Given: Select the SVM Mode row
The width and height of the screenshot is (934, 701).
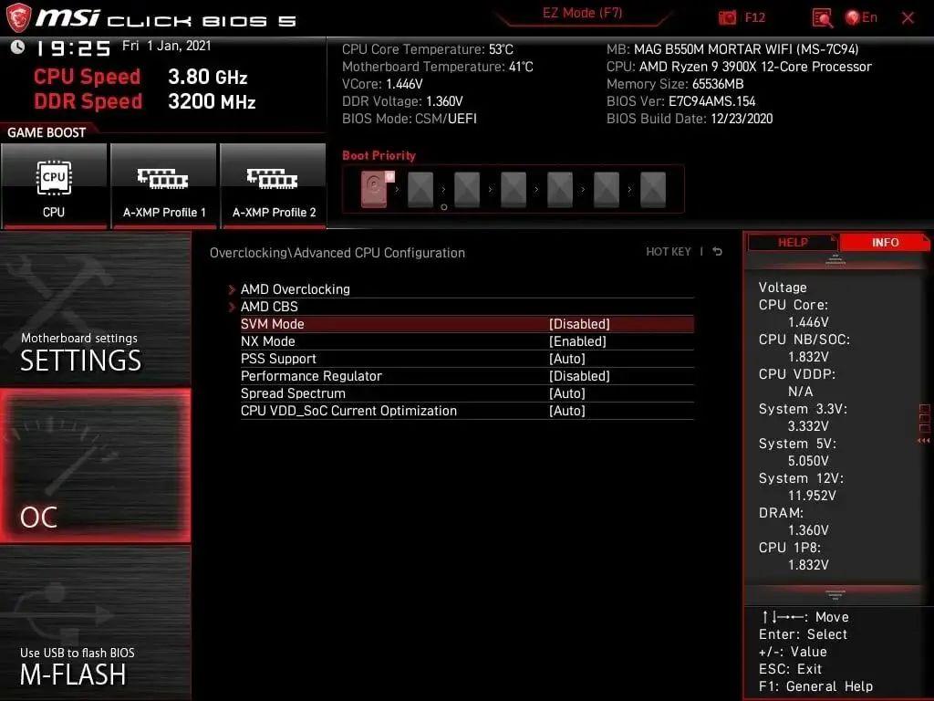Looking at the screenshot, I should 467,324.
